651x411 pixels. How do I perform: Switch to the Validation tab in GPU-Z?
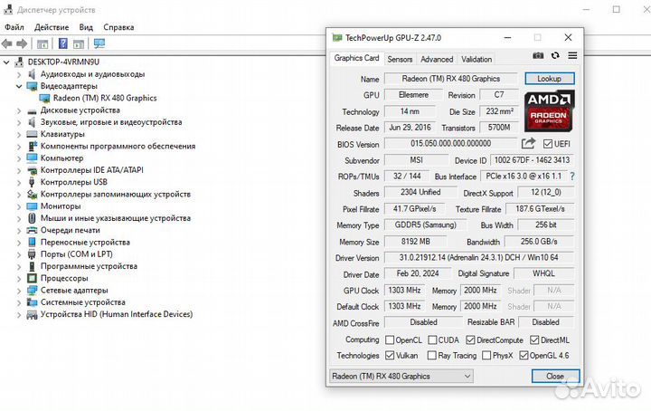476,59
